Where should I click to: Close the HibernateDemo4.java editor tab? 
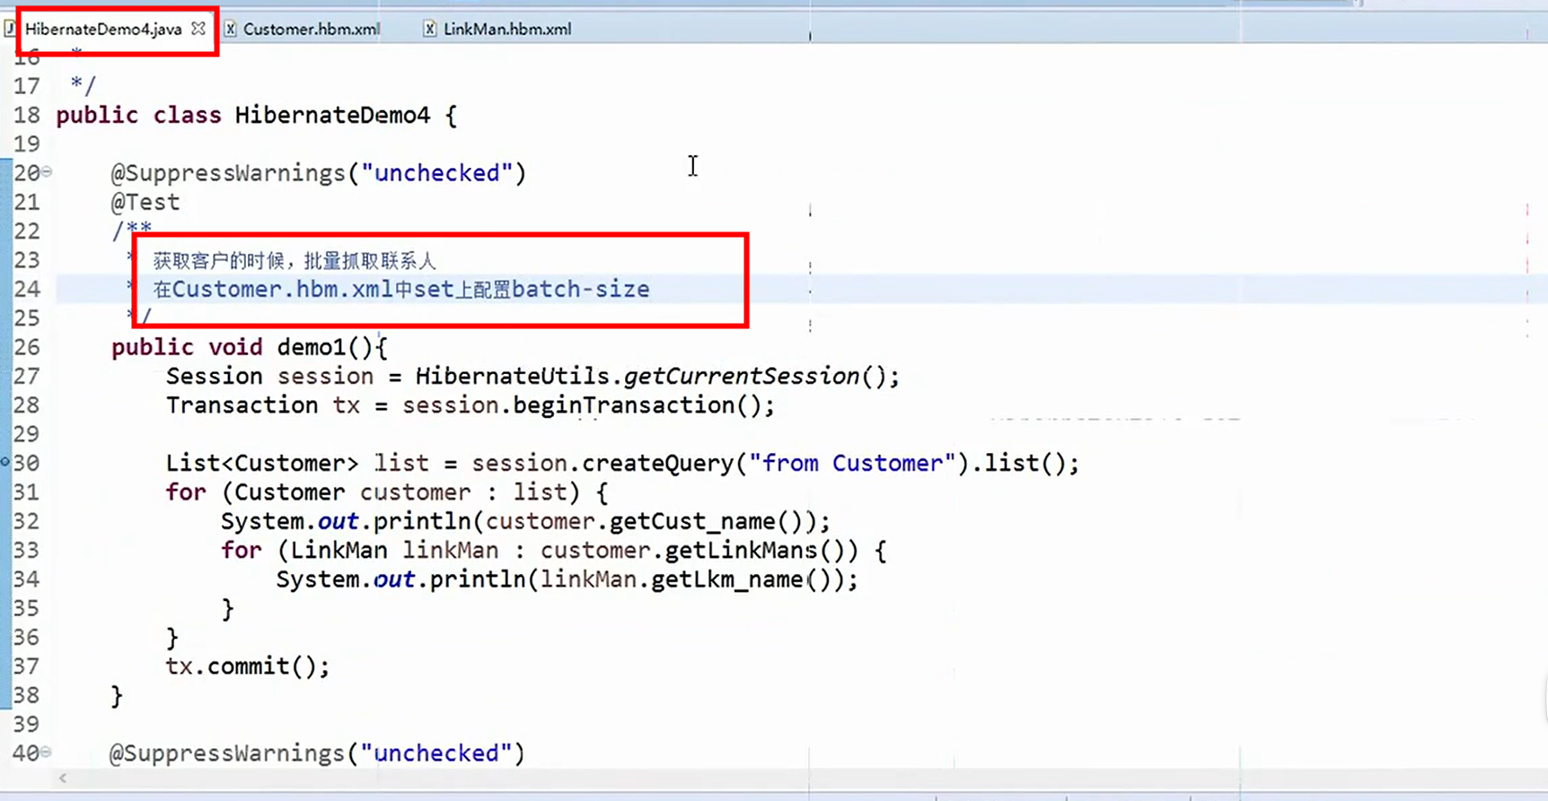point(198,29)
